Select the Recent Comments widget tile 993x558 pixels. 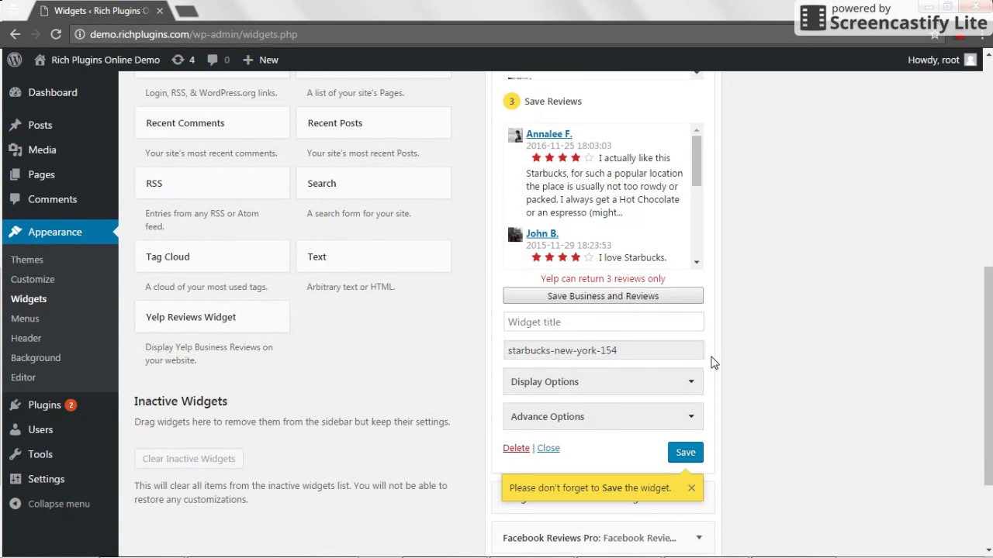pyautogui.click(x=212, y=123)
